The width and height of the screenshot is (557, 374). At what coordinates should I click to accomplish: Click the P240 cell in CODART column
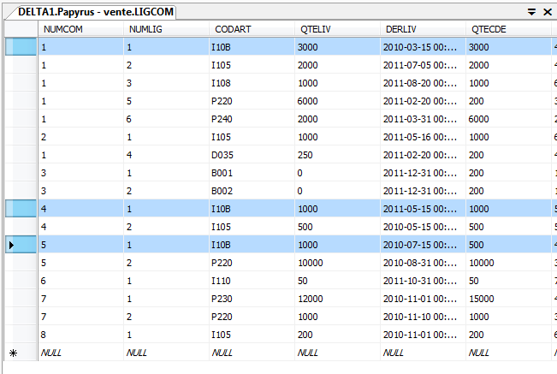click(252, 118)
